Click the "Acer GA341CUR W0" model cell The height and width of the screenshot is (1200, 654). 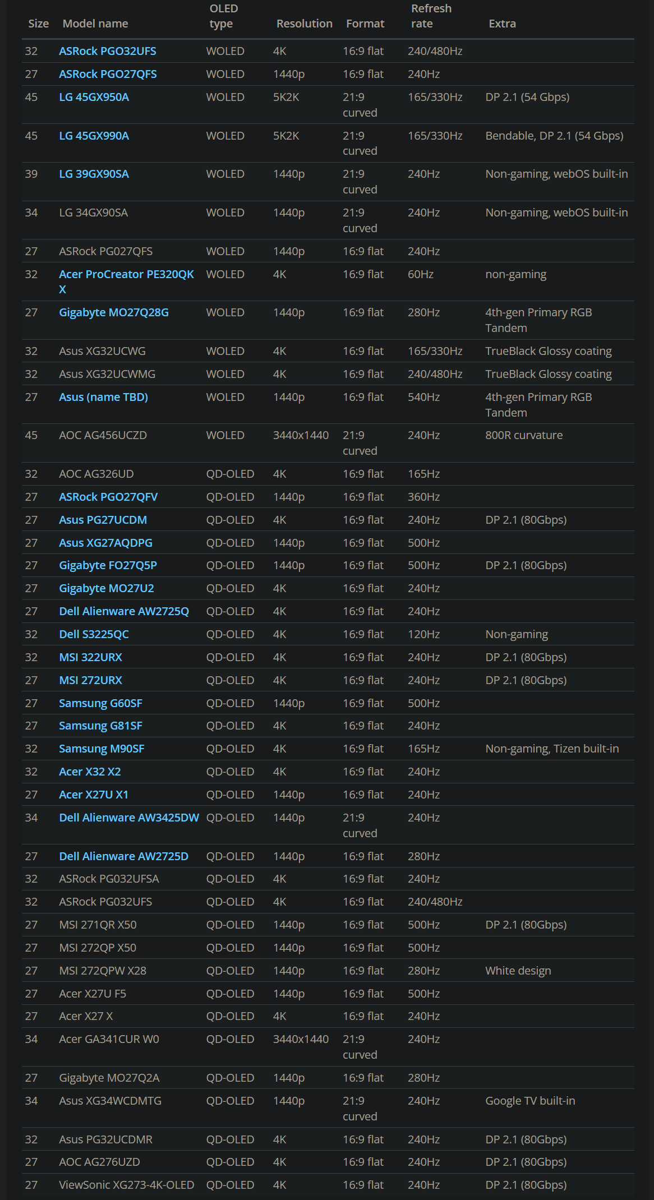tap(109, 1039)
